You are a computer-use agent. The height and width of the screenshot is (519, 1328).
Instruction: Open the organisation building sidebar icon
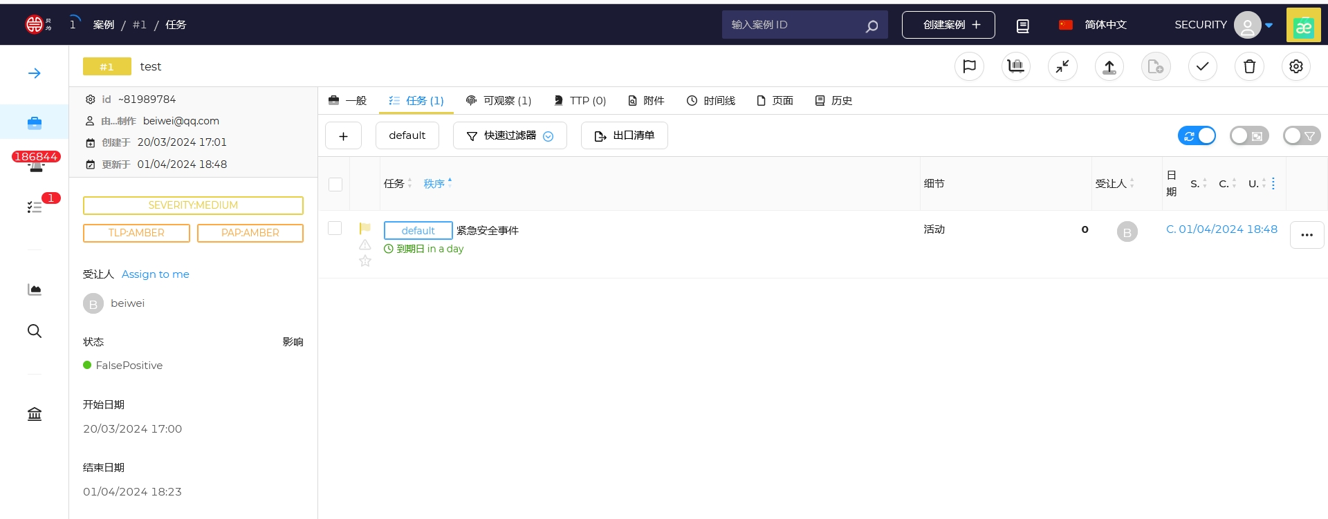[35, 414]
